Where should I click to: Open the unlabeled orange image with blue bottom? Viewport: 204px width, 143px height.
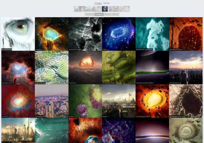pyautogui.click(x=85, y=130)
